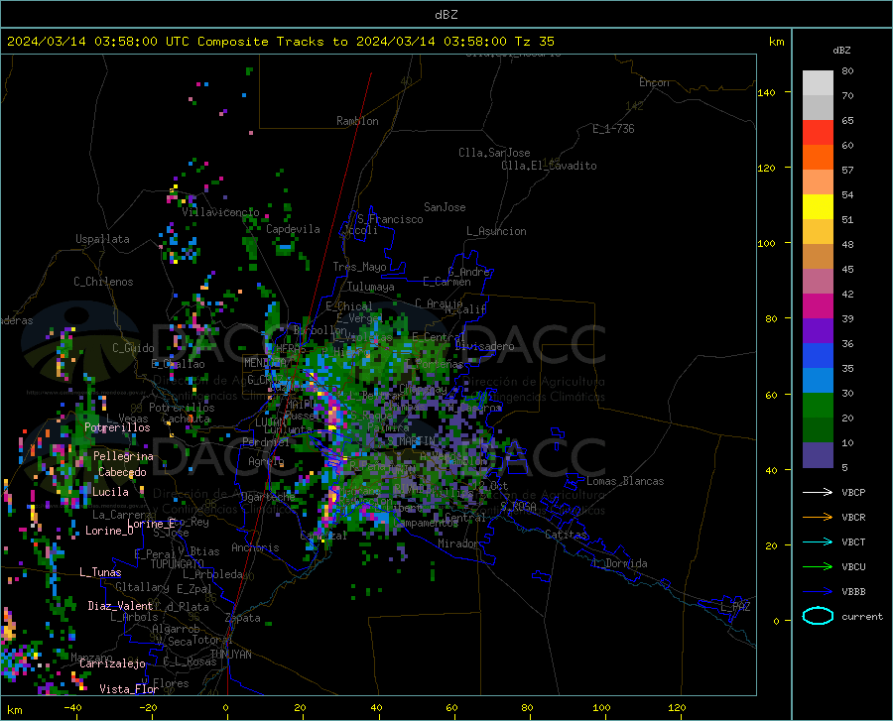Click the Encon map label
This screenshot has width=893, height=721.
pyautogui.click(x=654, y=82)
